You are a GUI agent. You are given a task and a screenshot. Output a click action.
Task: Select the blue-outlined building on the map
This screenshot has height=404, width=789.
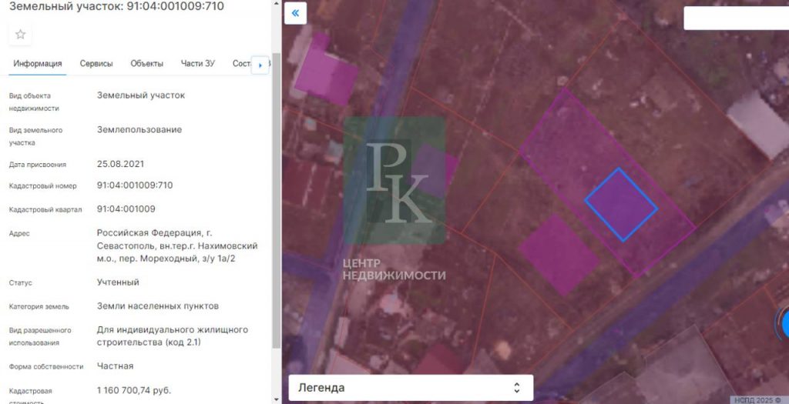(x=622, y=205)
